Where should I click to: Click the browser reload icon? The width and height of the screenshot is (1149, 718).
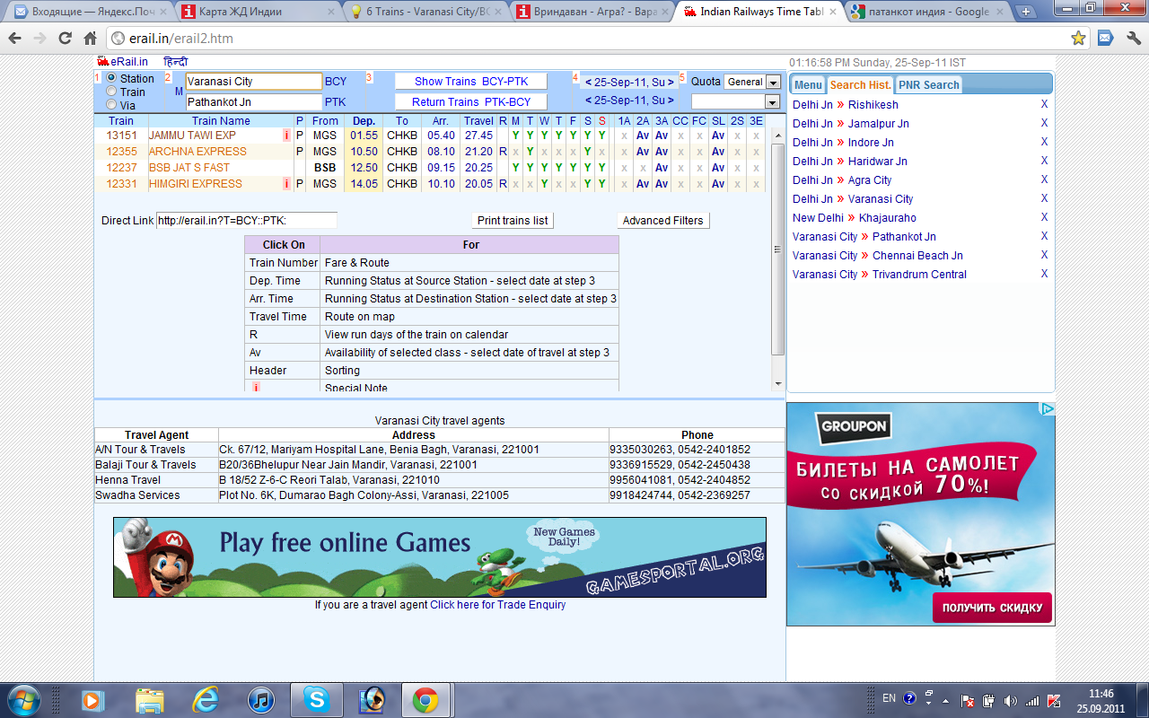pos(65,39)
